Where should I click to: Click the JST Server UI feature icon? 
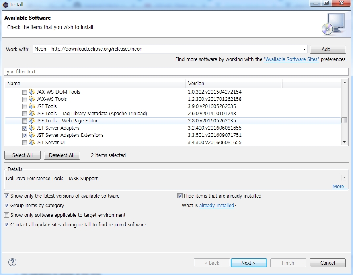(x=32, y=143)
